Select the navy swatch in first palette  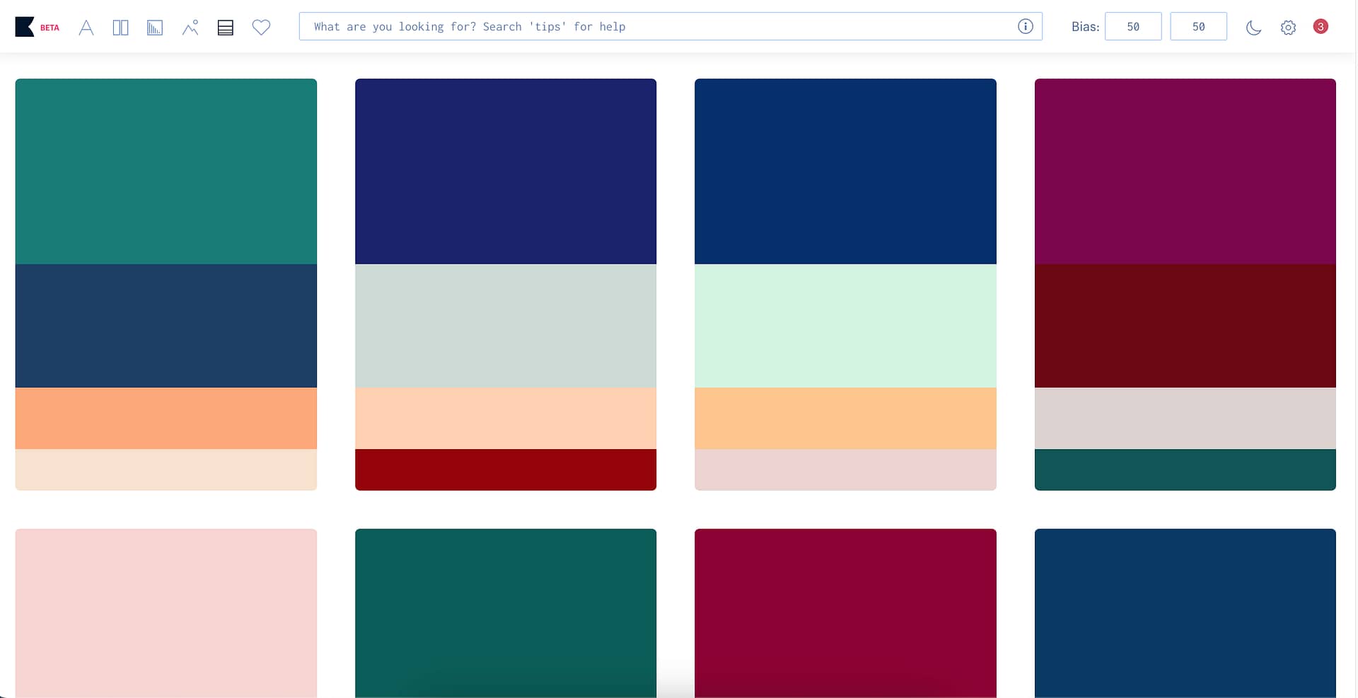(166, 326)
